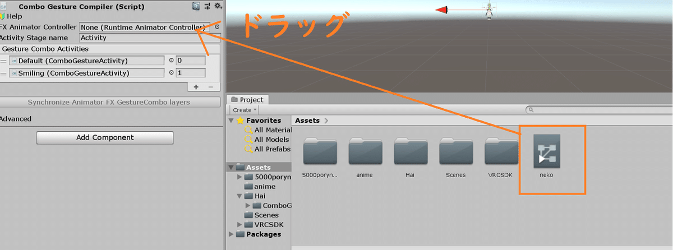Open object picker for Smiling activity
Image resolution: width=673 pixels, height=250 pixels.
[x=171, y=73]
